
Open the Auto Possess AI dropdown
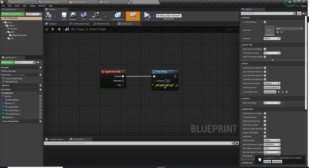272,88
